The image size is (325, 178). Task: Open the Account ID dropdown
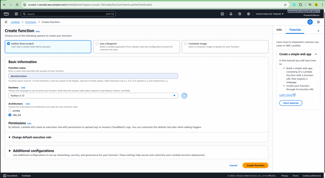click(x=304, y=11)
